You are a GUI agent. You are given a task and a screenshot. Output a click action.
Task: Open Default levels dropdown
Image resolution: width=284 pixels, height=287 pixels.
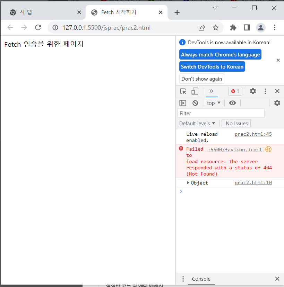point(197,124)
